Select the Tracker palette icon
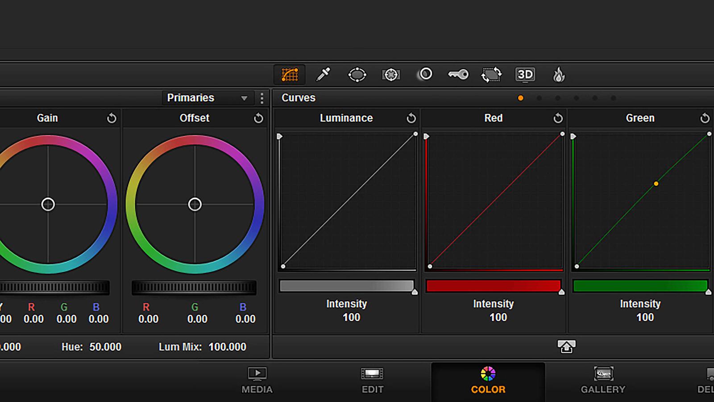This screenshot has height=402, width=714. pyautogui.click(x=391, y=75)
